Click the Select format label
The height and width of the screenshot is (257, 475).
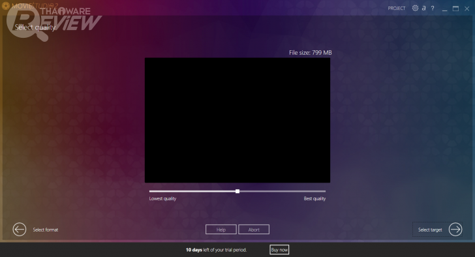click(46, 230)
